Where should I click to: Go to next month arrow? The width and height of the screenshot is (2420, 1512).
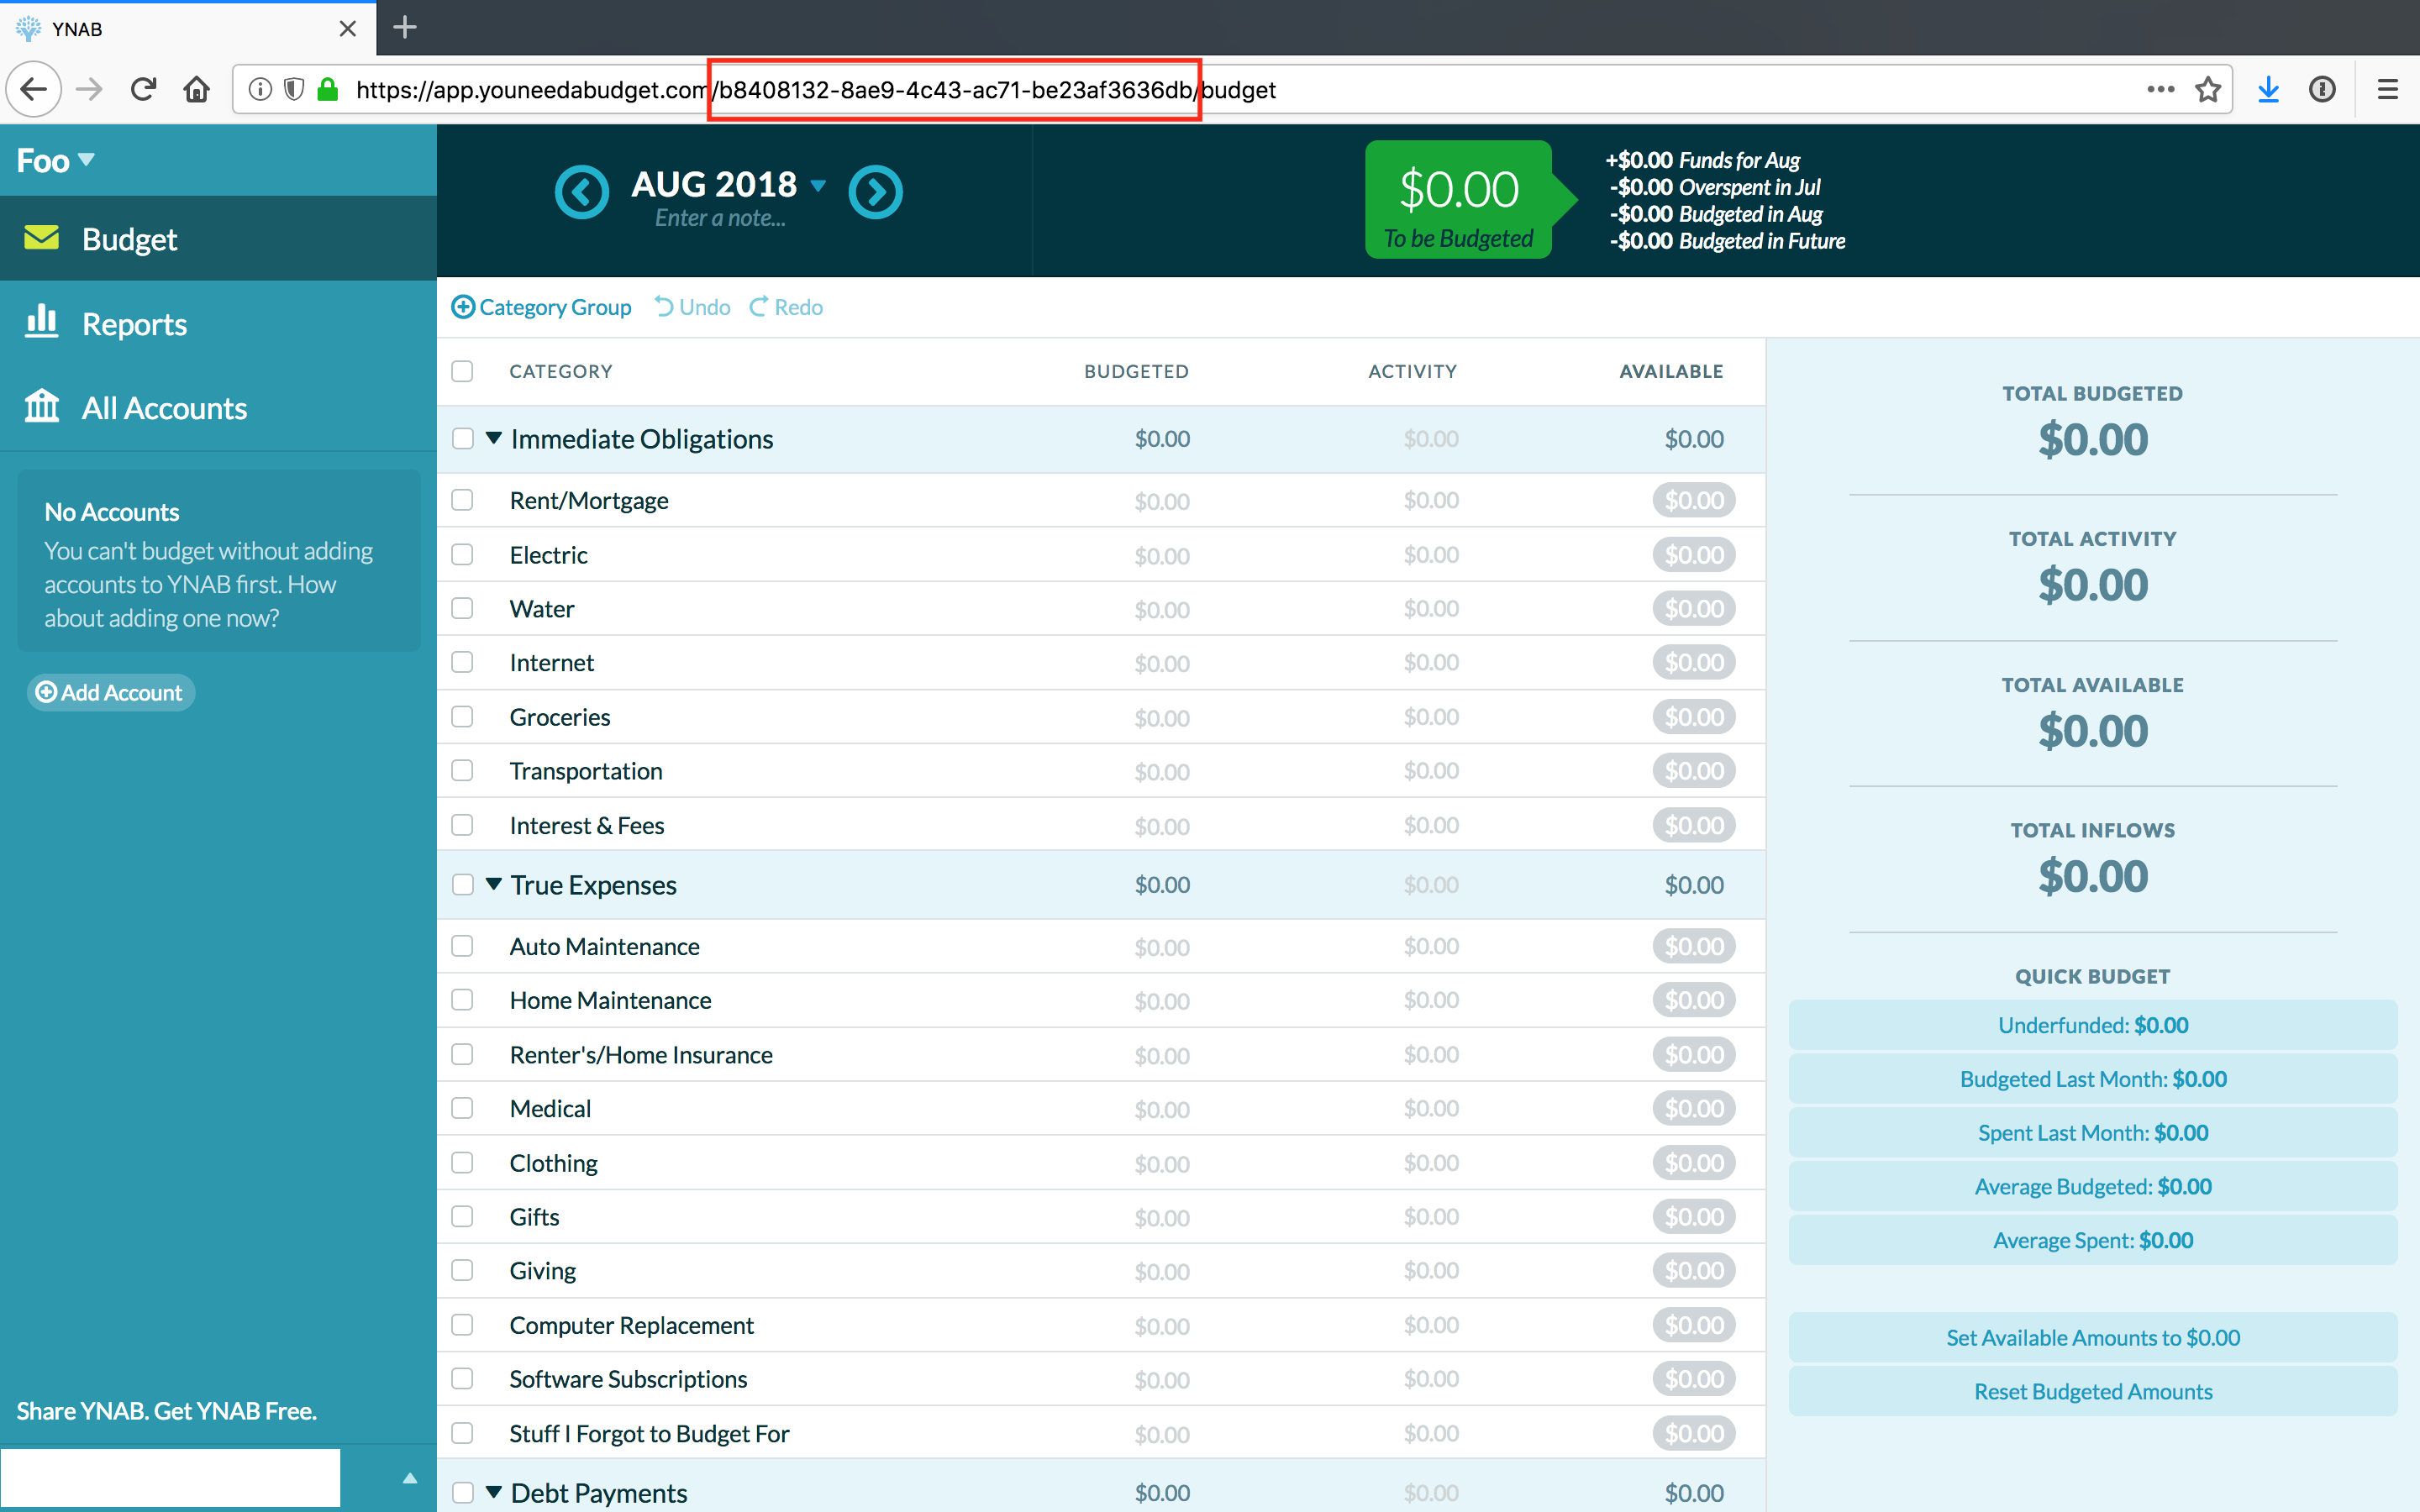[875, 191]
